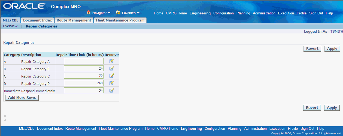Click Sign Out in top navigation
Viewport: 343px width, 136px height.
pyautogui.click(x=316, y=13)
